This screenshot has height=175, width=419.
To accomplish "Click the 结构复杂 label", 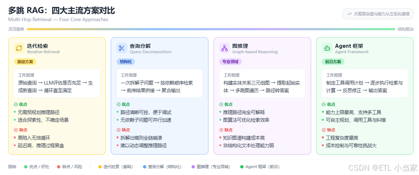I will click(405, 29).
